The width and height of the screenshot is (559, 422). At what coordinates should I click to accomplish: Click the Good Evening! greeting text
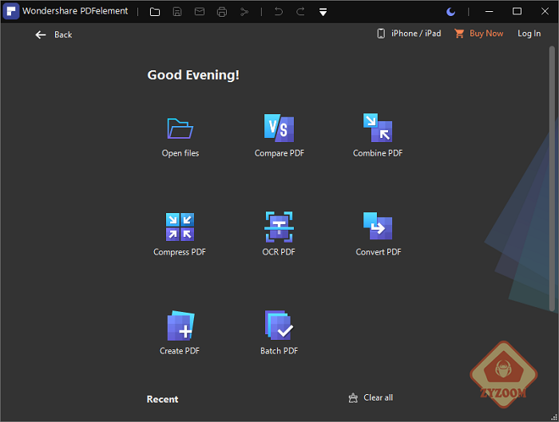(193, 75)
